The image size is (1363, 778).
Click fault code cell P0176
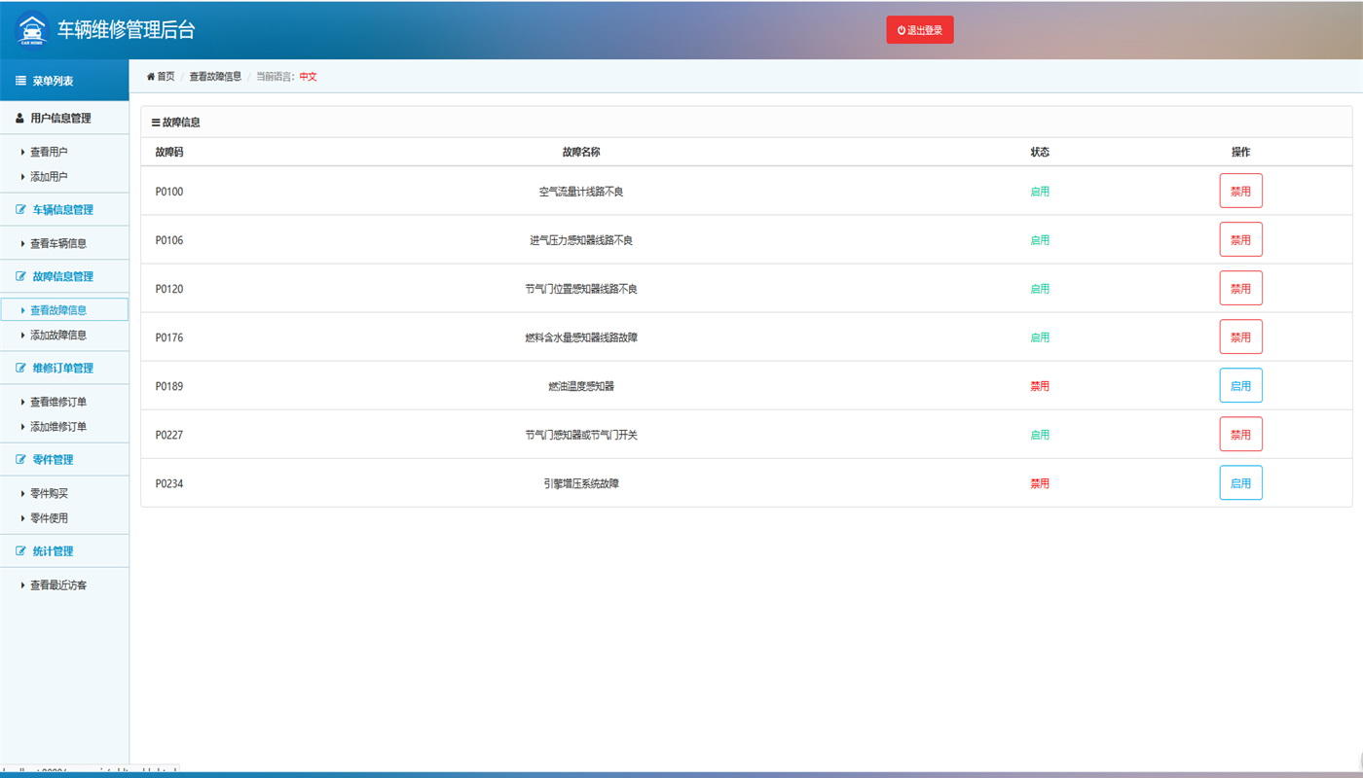(x=169, y=337)
